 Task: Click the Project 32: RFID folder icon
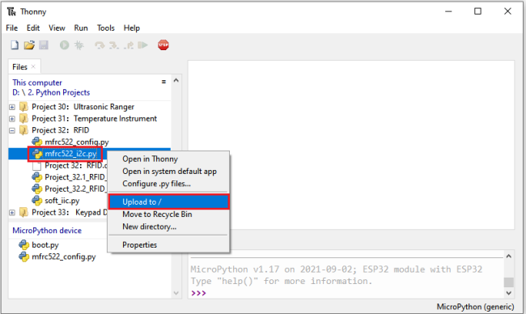click(23, 130)
